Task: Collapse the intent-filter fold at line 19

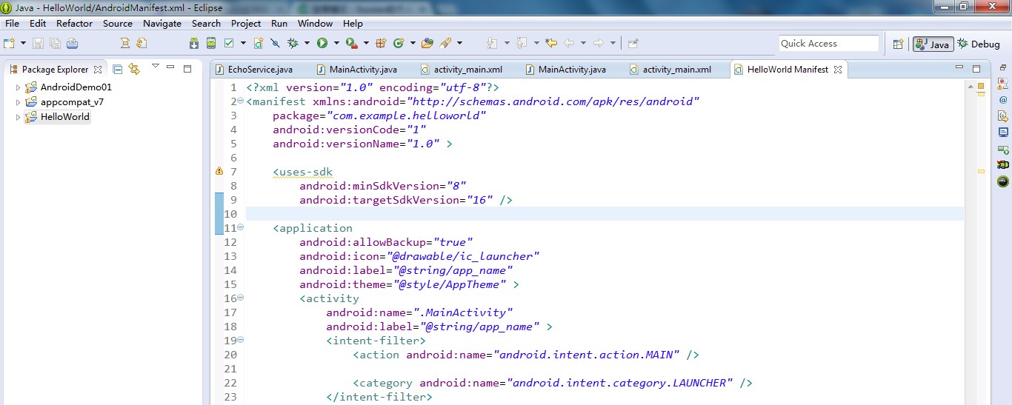Action: click(240, 341)
